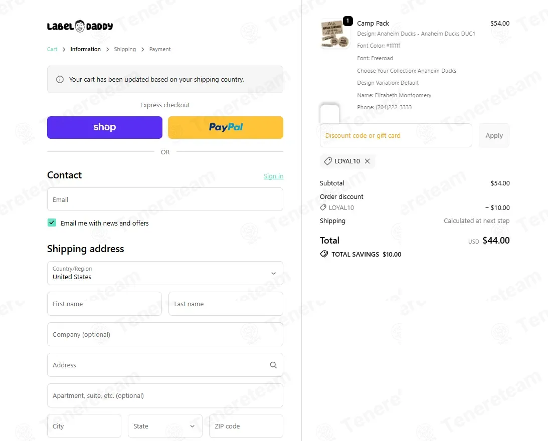Remove the LOYAL10 discount code
The image size is (548, 441).
pos(368,161)
